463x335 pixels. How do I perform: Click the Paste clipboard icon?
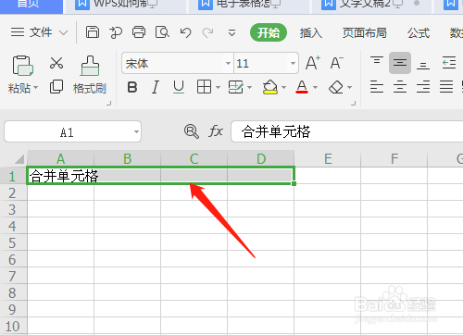tap(22, 66)
